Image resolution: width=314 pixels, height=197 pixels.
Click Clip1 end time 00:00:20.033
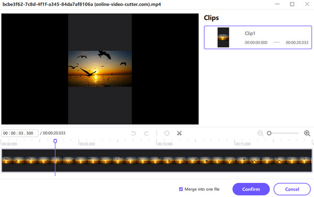tap(297, 42)
